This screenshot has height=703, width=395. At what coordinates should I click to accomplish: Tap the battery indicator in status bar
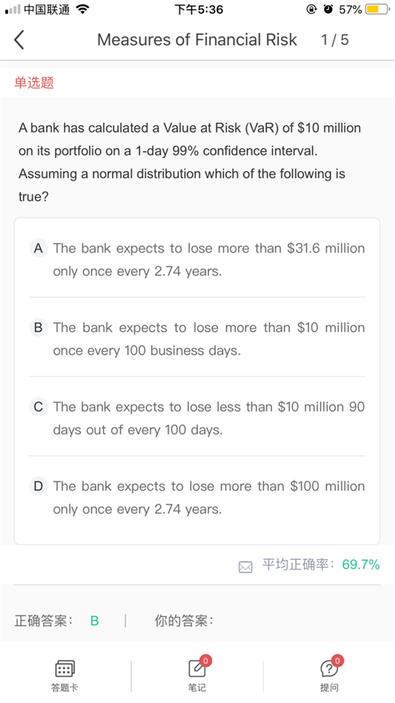[378, 10]
